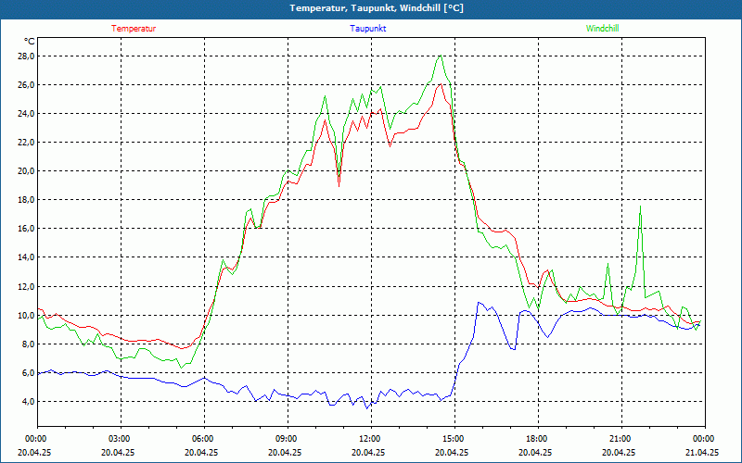Screen dimensions: 742x463
Task: Select the blue "Taupunkt" legend label
Action: click(367, 29)
